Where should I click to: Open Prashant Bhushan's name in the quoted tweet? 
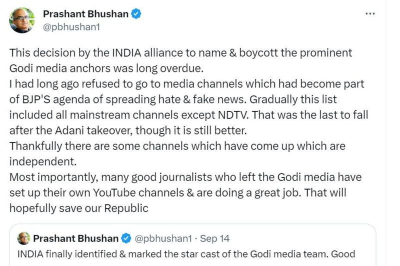(76, 238)
